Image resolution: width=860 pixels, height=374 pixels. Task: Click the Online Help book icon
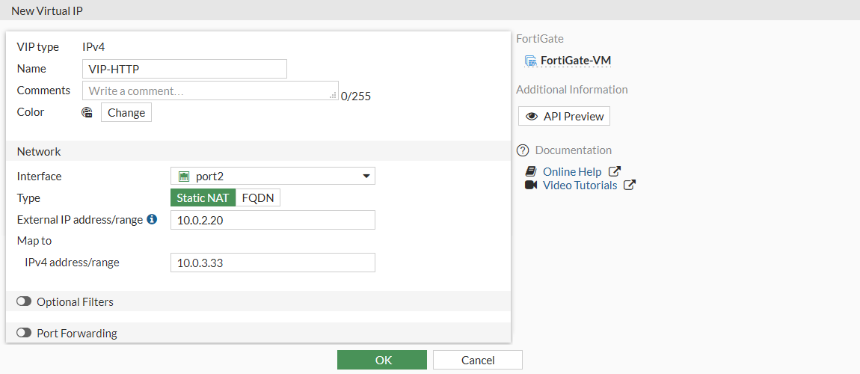pos(531,172)
